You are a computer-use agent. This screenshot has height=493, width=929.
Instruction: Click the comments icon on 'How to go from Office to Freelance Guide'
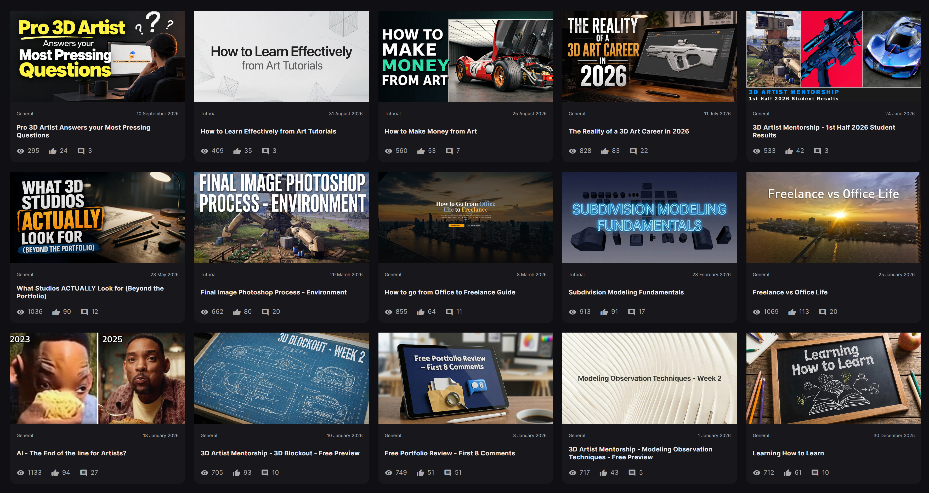[449, 312]
